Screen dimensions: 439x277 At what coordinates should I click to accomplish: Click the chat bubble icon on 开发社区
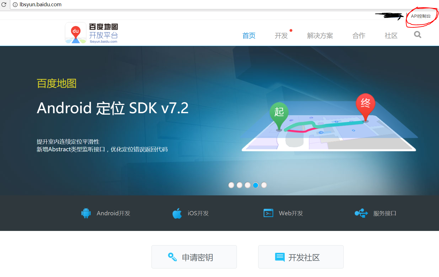280,257
